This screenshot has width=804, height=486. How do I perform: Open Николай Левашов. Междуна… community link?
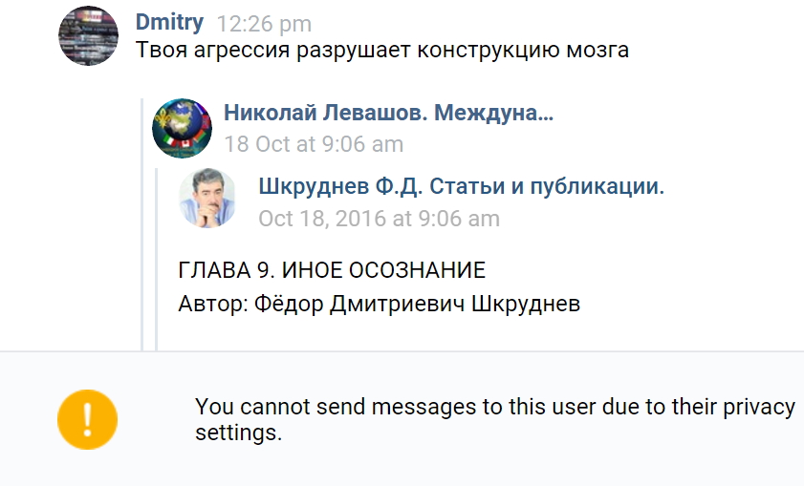coord(389,113)
